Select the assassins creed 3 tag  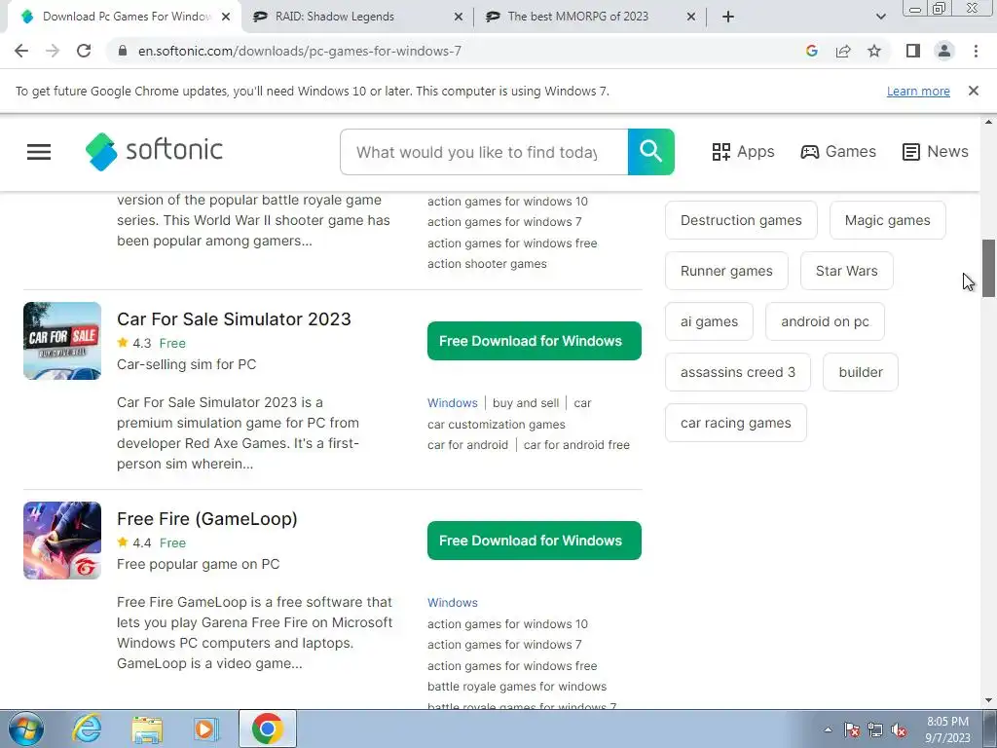click(x=738, y=372)
